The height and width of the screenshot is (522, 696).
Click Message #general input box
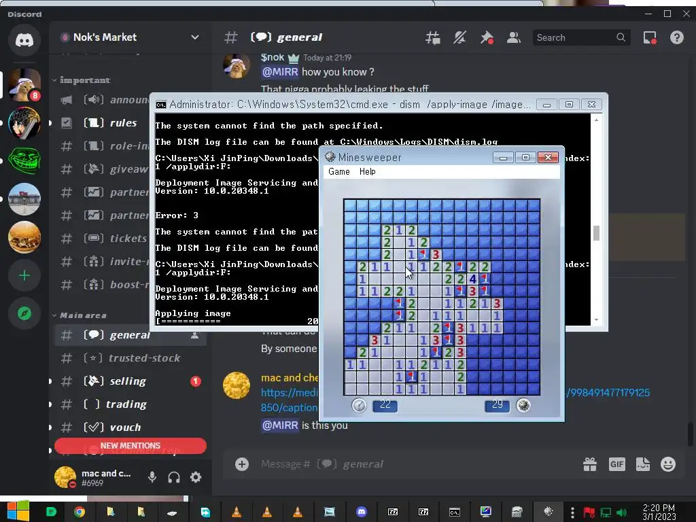pyautogui.click(x=413, y=464)
